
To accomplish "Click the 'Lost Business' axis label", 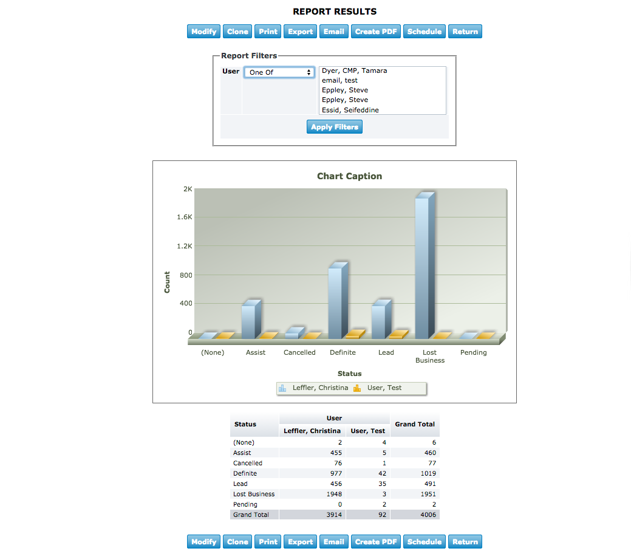I will [430, 357].
